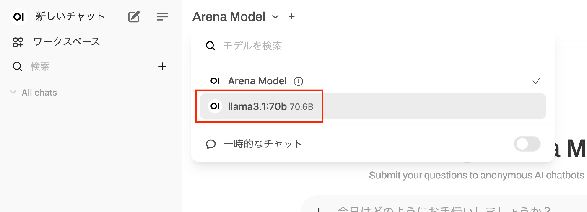Click the plus icon beside sidebar search
Image resolution: width=587 pixels, height=212 pixels.
pos(162,67)
